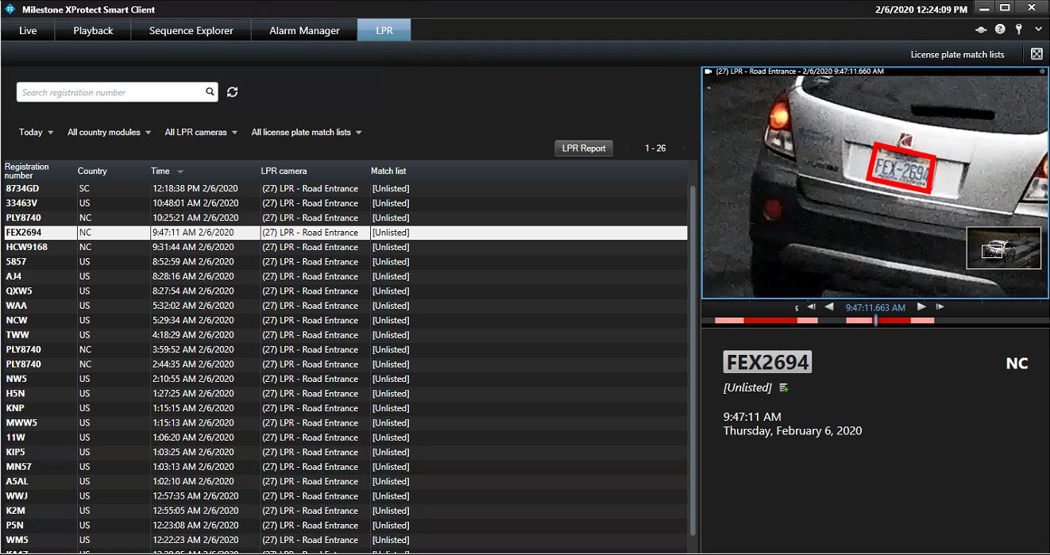
Task: Switch to the Alarm Manager tab
Action: tap(304, 31)
